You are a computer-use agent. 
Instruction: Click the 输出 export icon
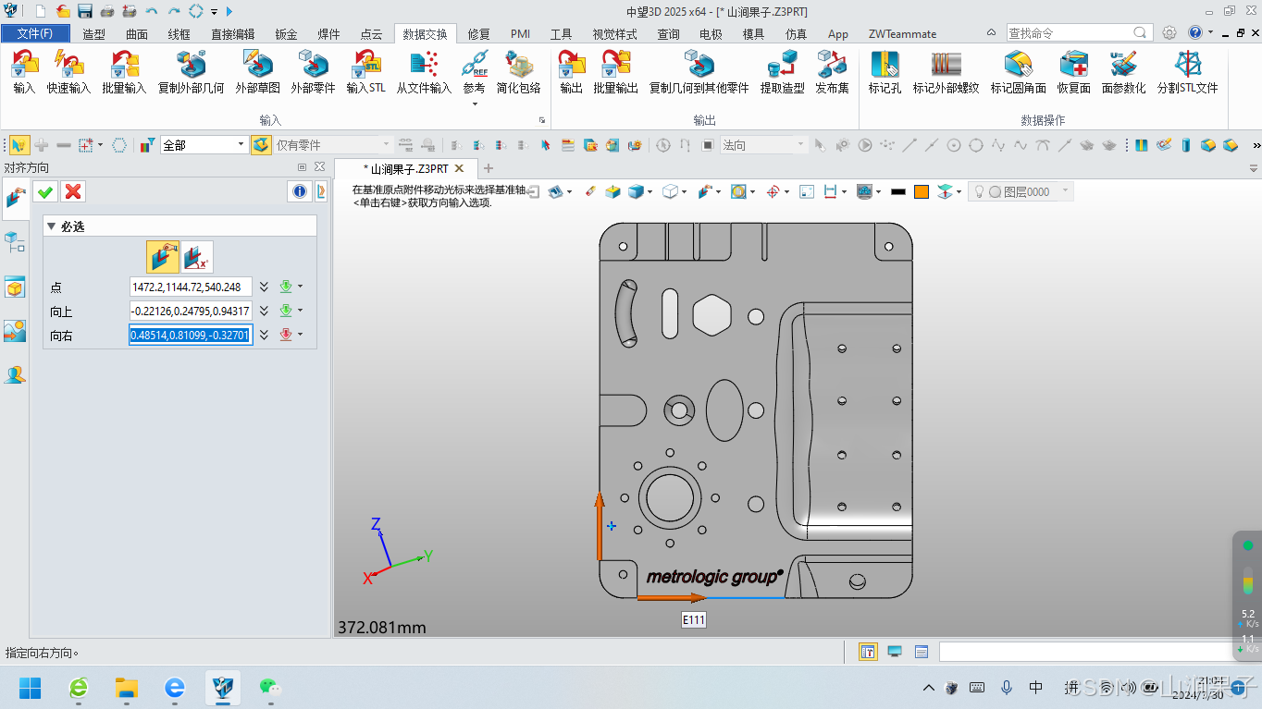pos(572,72)
